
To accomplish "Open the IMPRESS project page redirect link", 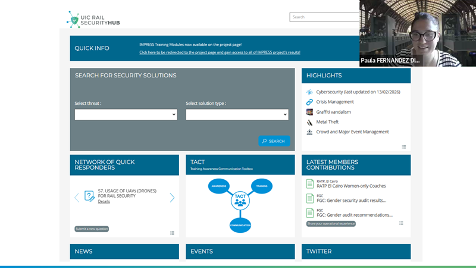I will coord(220,52).
